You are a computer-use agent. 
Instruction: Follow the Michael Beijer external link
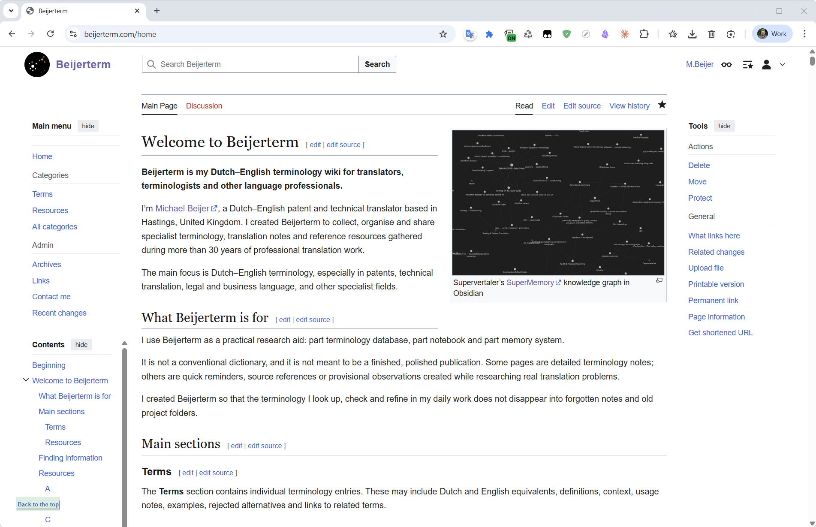pyautogui.click(x=186, y=208)
